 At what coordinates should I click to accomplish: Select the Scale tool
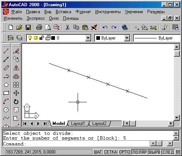click(16, 110)
